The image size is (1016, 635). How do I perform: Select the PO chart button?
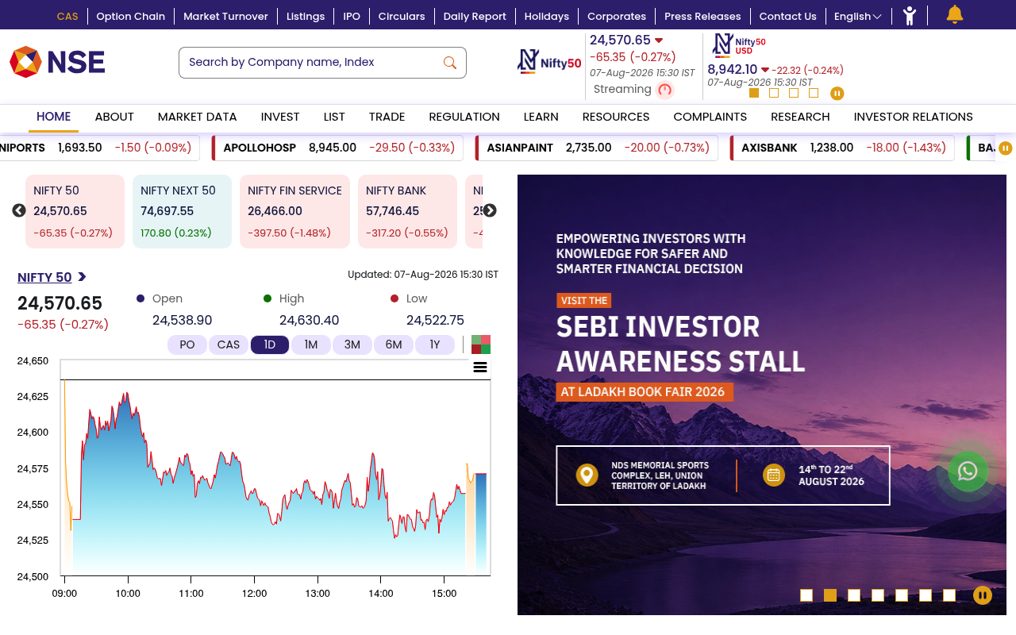pos(187,344)
